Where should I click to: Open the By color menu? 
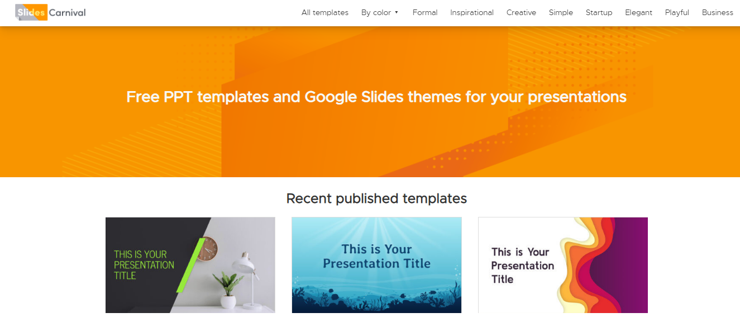(376, 12)
